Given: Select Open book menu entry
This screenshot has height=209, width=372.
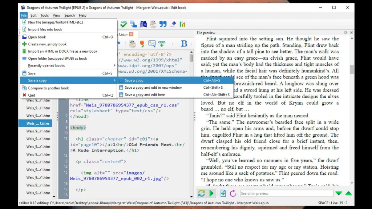Looking at the screenshot, I should pyautogui.click(x=69, y=37).
